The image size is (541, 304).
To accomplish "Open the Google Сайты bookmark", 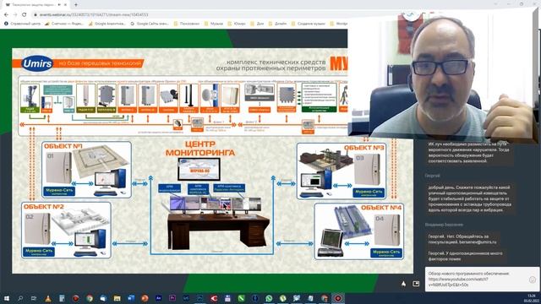I will [x=150, y=24].
